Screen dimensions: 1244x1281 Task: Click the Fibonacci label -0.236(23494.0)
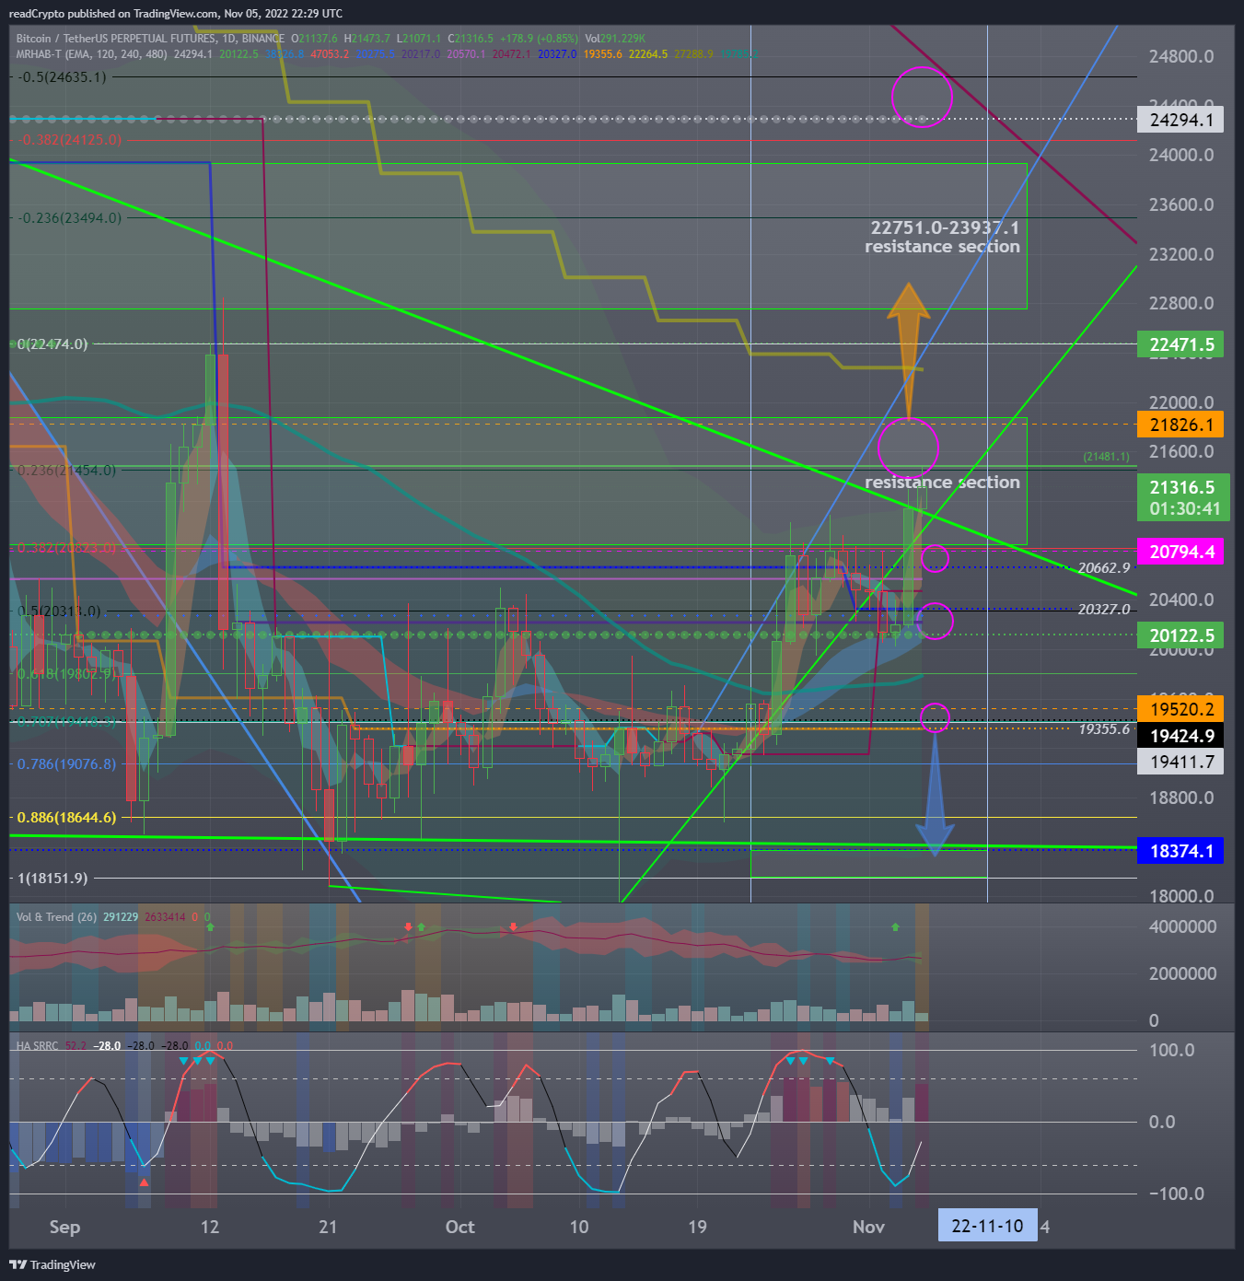[70, 218]
